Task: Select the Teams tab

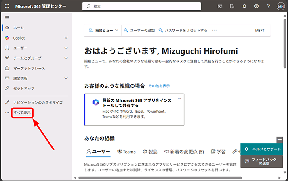Action: (126, 152)
